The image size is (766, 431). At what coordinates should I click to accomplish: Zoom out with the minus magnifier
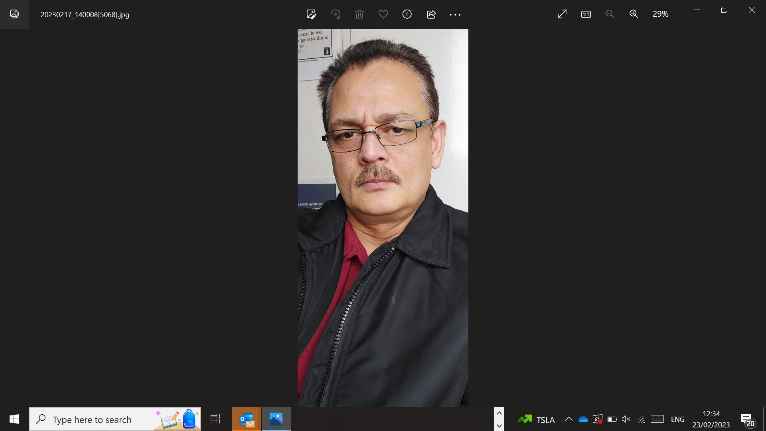(x=610, y=14)
